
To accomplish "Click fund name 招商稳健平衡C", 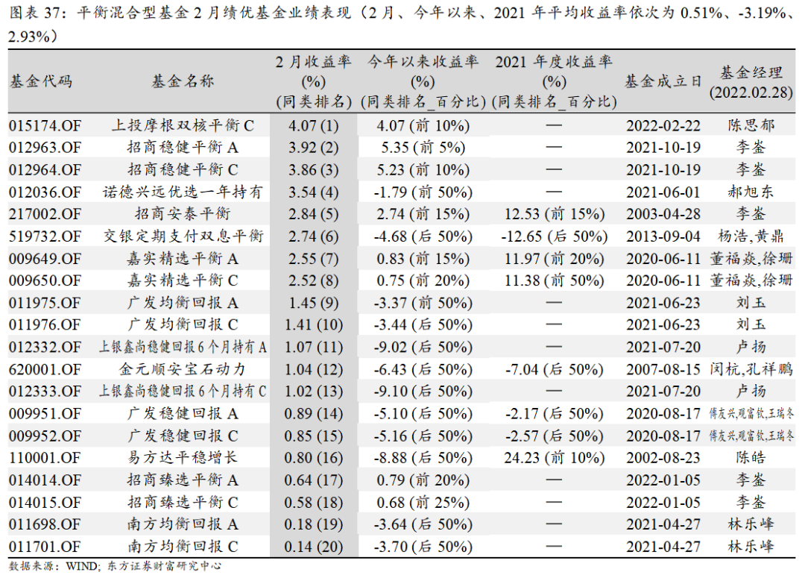I will pyautogui.click(x=183, y=169).
